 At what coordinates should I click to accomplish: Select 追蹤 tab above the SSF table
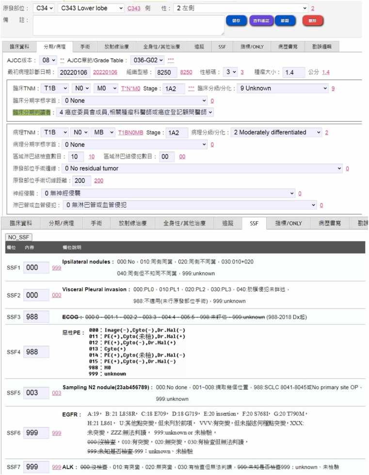(x=227, y=223)
